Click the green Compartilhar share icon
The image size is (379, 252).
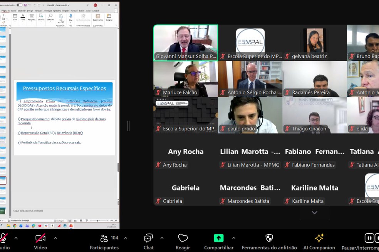point(218,238)
